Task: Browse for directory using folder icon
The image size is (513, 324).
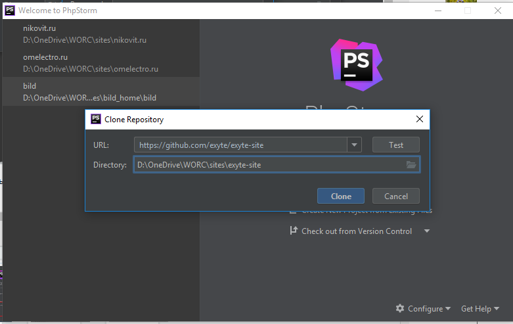Action: tap(411, 164)
